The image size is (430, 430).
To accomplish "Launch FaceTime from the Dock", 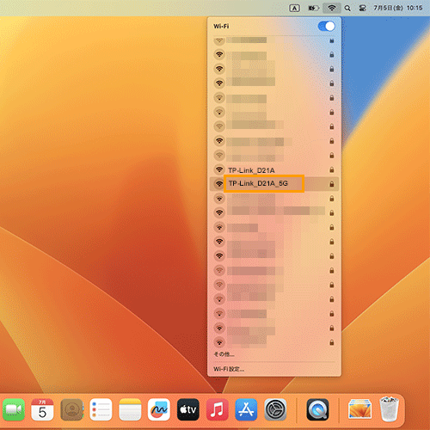I will pyautogui.click(x=14, y=409).
